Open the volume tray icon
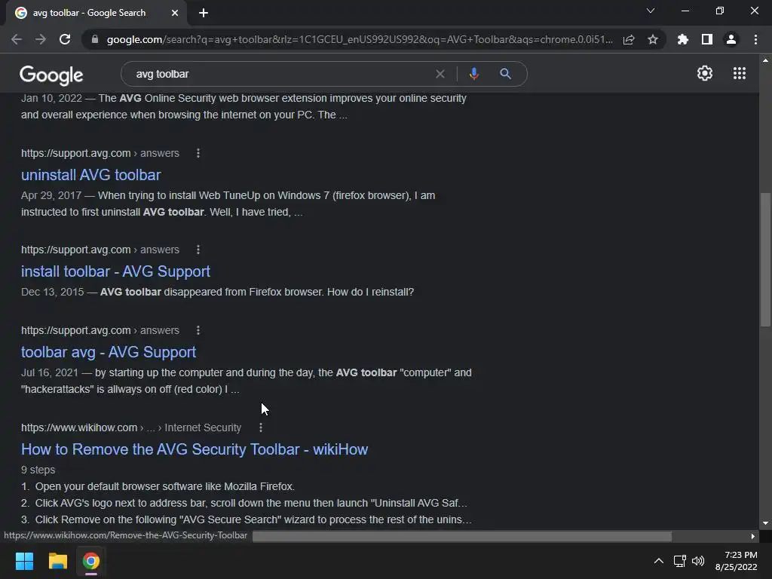This screenshot has width=772, height=579. (x=697, y=561)
